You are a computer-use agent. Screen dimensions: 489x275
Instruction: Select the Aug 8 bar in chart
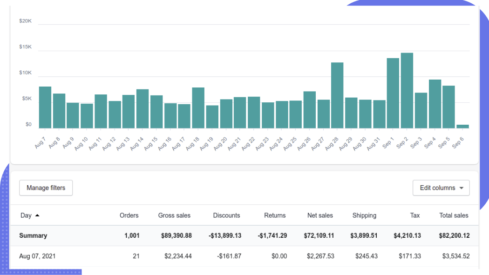click(59, 111)
